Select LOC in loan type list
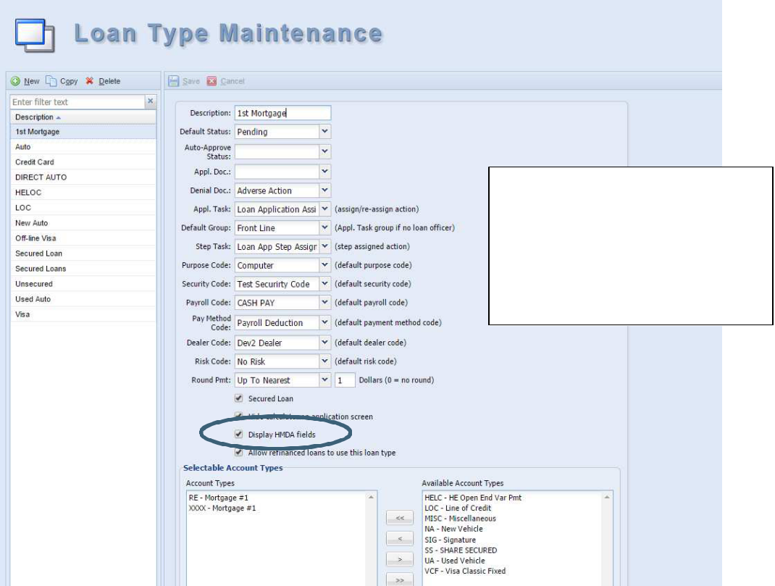The width and height of the screenshot is (775, 586). pyautogui.click(x=83, y=208)
